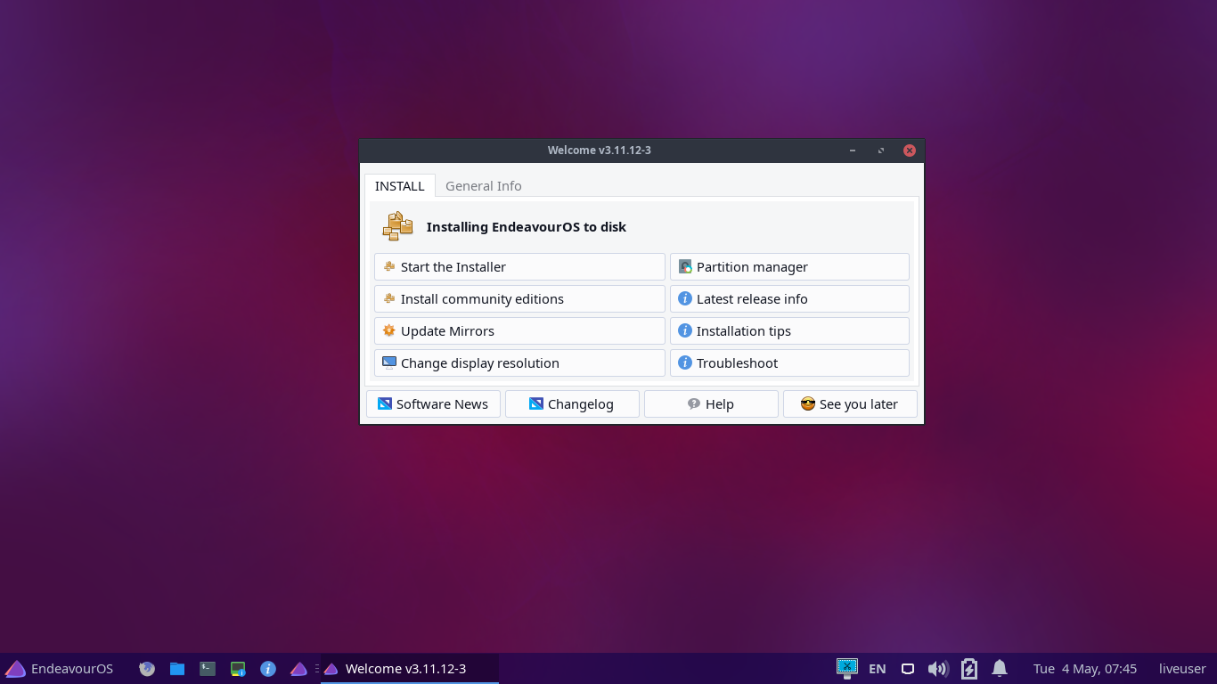Open the EN keyboard layout indicator
Viewport: 1217px width, 684px height.
pyautogui.click(x=877, y=668)
